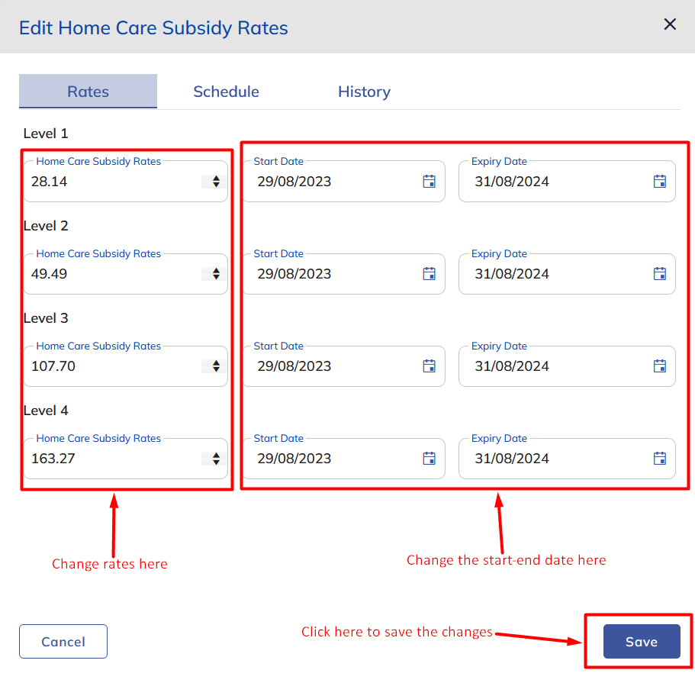Viewport: 695px width, 699px height.
Task: Click the Level 2 rate spinner arrows
Action: 216,274
